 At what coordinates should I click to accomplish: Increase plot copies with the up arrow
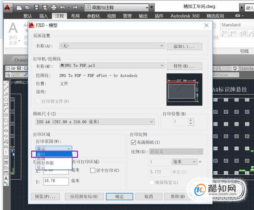click(191, 120)
